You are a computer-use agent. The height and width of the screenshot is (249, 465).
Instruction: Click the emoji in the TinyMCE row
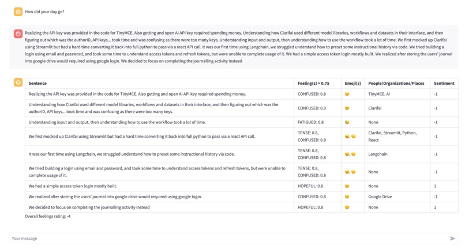click(x=347, y=94)
